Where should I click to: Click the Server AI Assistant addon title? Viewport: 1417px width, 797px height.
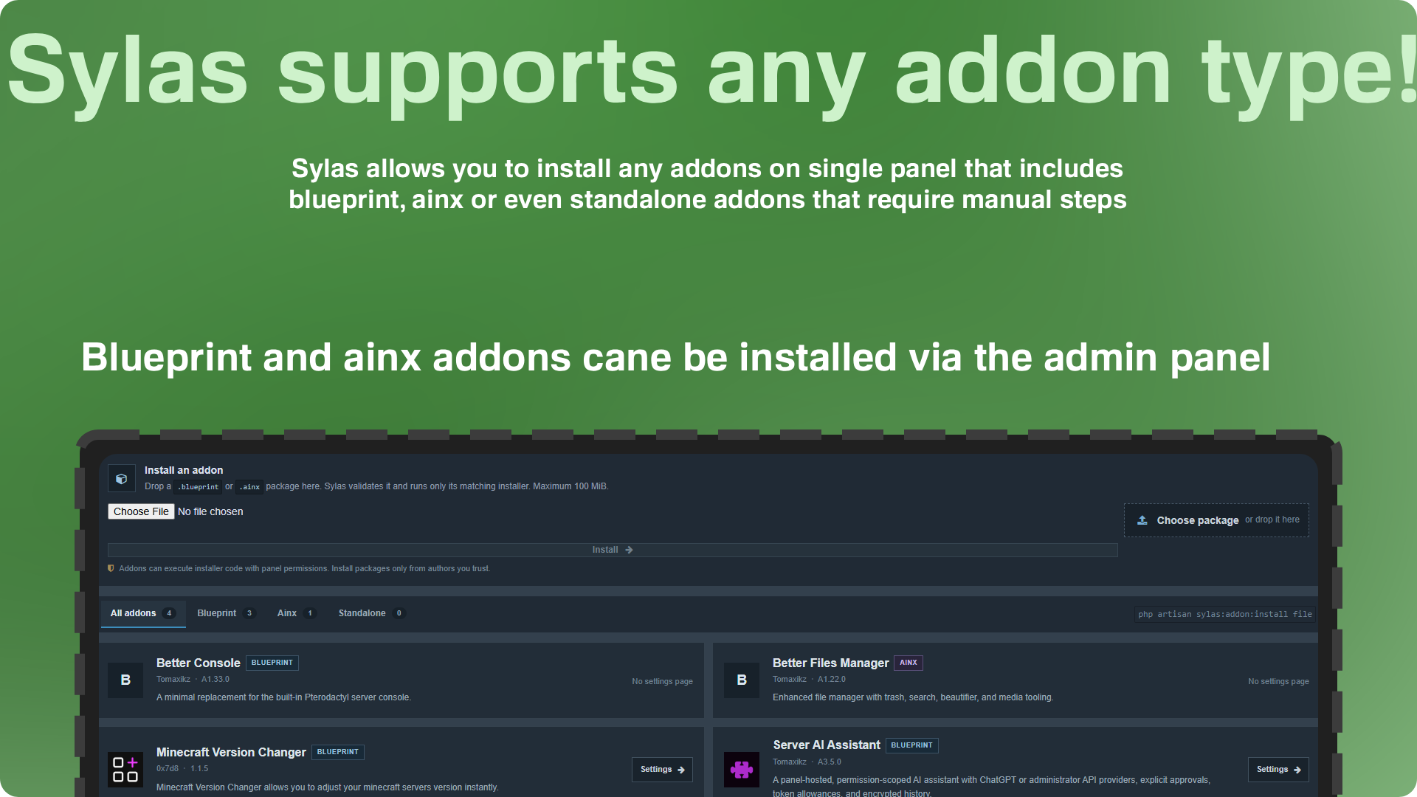827,745
